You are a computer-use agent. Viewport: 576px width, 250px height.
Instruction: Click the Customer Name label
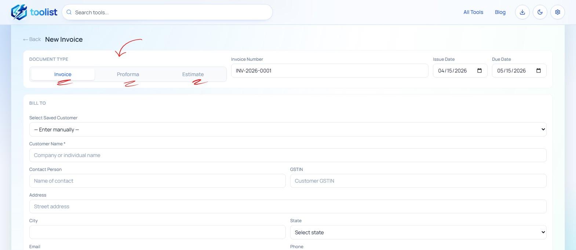pyautogui.click(x=47, y=144)
